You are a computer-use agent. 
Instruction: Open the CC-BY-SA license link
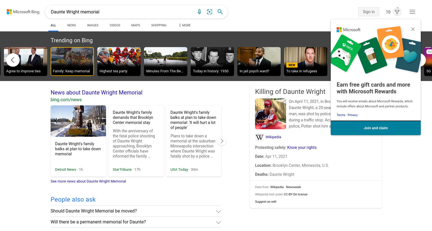pos(296,194)
